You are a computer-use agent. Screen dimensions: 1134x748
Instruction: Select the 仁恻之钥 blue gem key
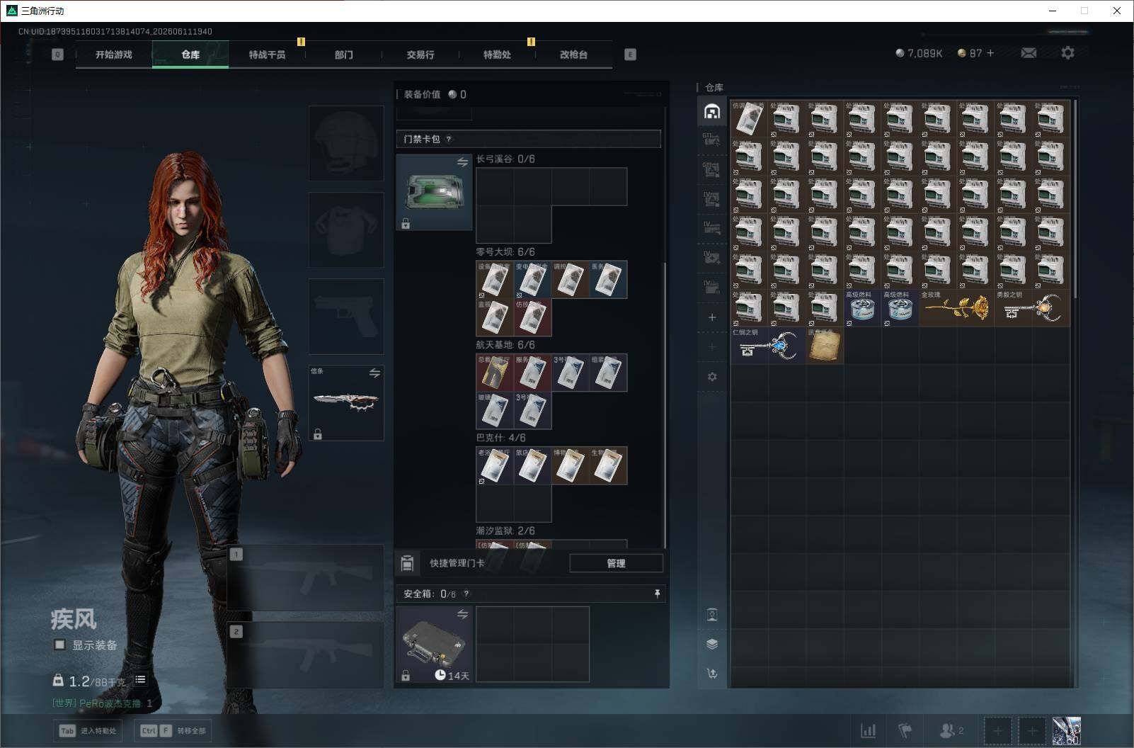tap(768, 346)
